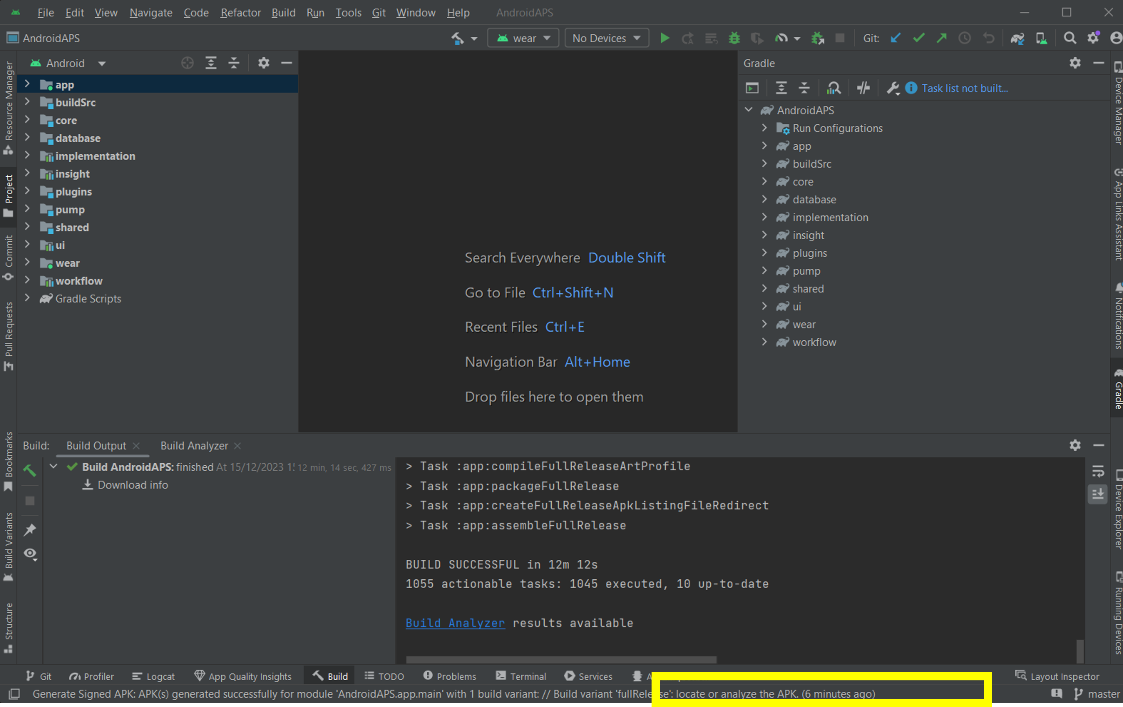
Task: Click the Profile app icon in the toolbar
Action: 781,38
